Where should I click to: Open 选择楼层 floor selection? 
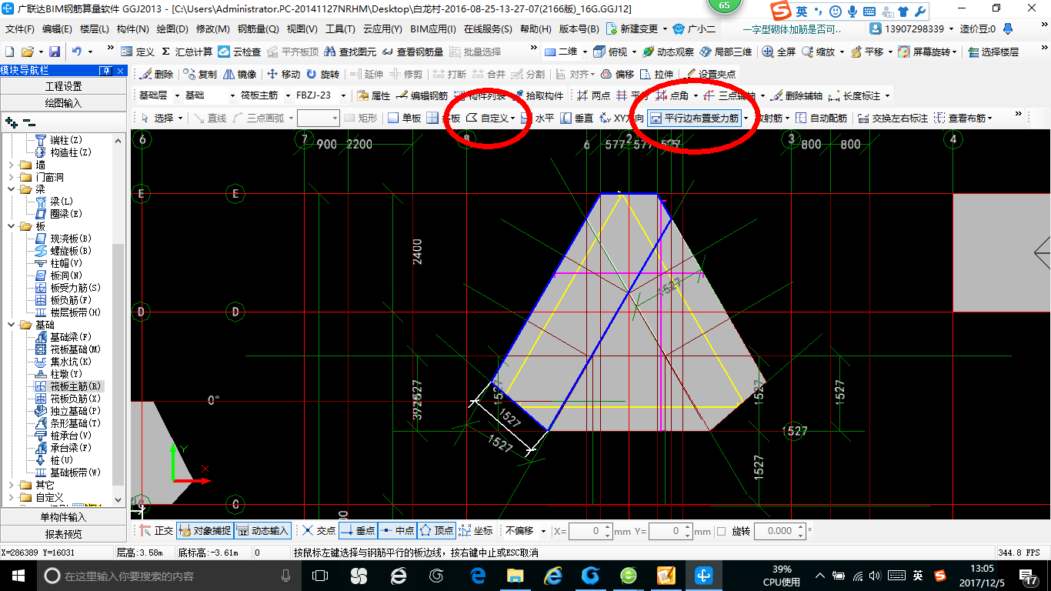tap(993, 52)
